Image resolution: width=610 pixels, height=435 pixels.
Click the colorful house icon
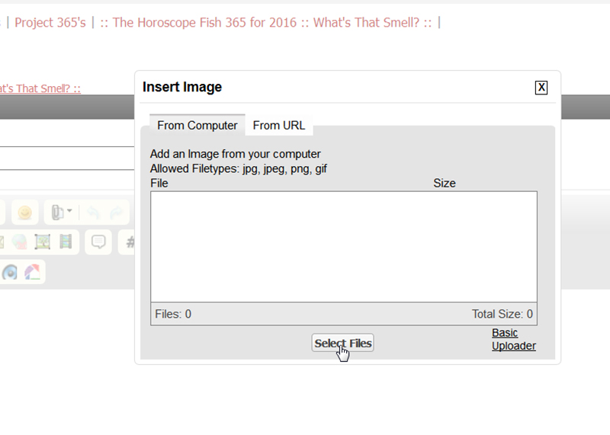[33, 272]
